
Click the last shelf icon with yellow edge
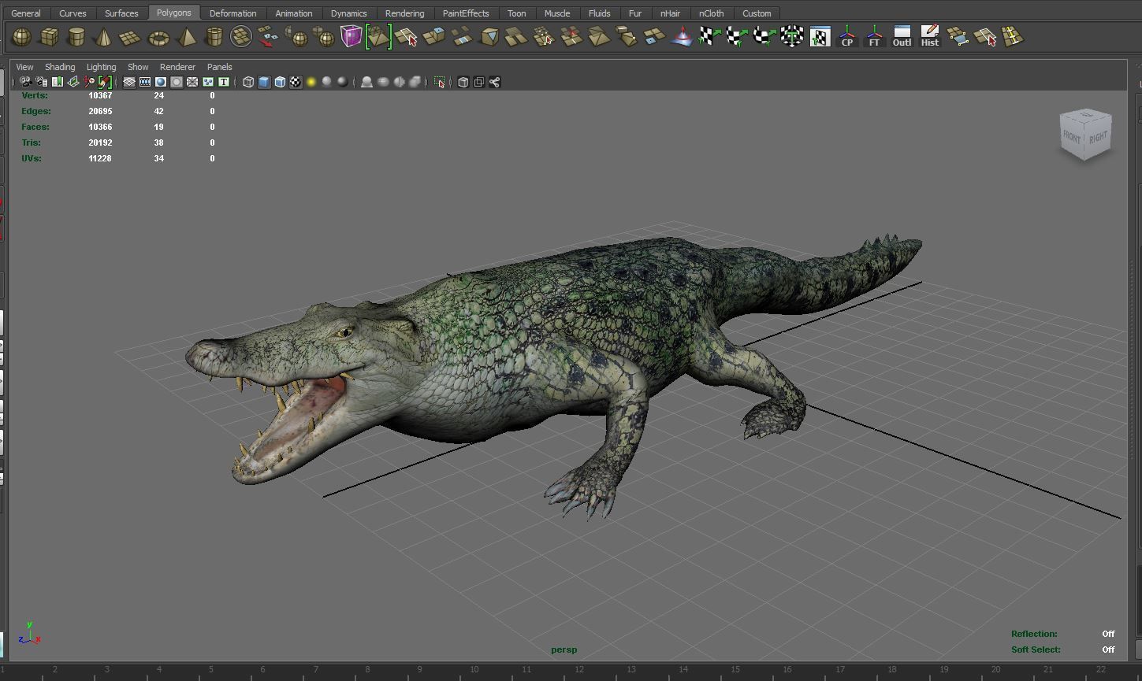coord(1013,36)
